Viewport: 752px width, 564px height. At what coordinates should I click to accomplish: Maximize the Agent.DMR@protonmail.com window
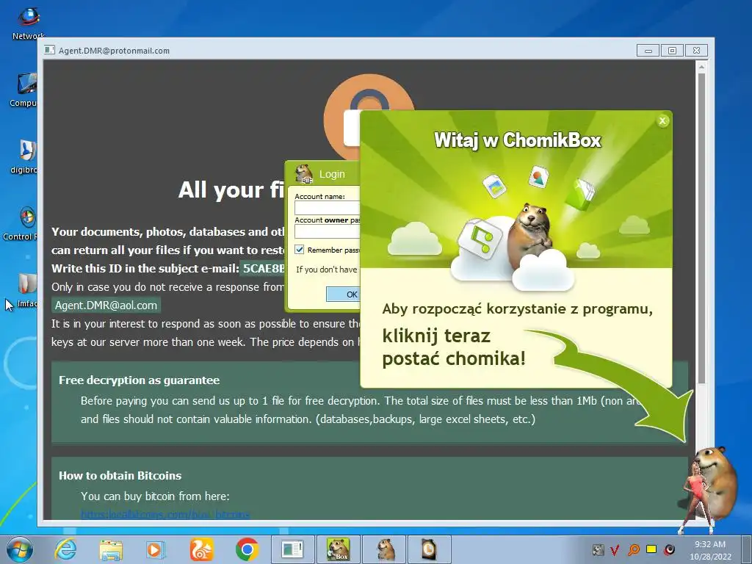point(672,51)
